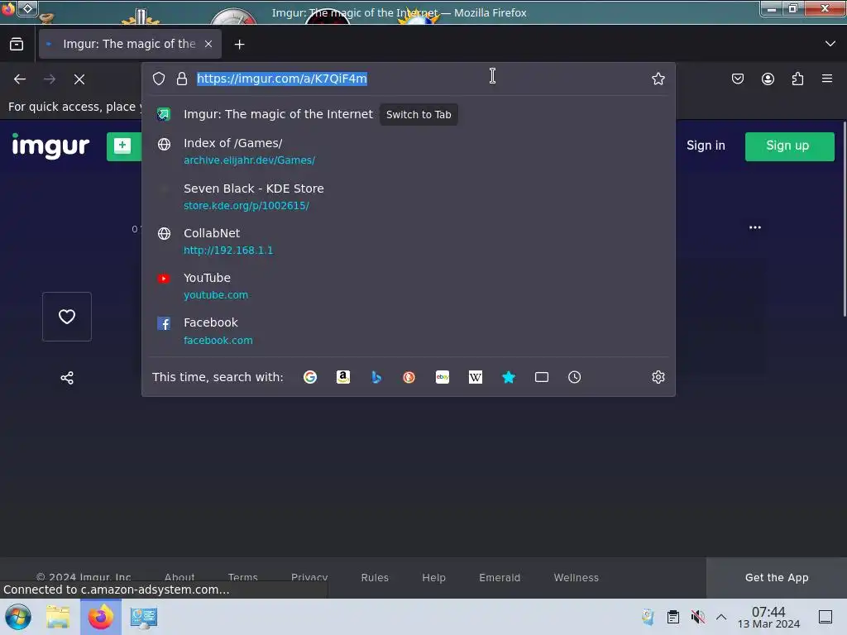Open file manager from taskbar
This screenshot has height=635, width=847.
click(x=58, y=617)
